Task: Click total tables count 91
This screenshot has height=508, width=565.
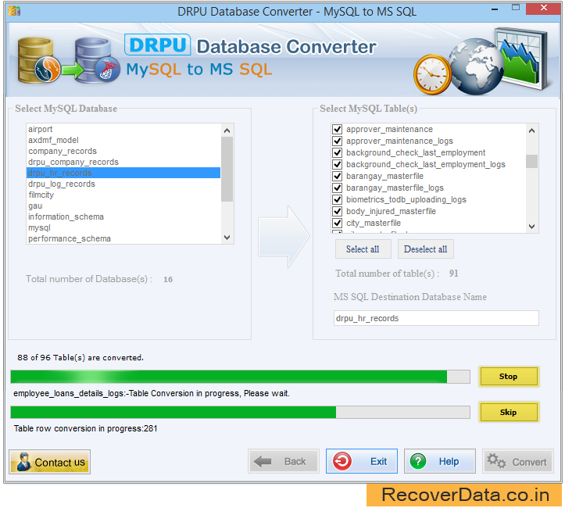Action: point(454,274)
